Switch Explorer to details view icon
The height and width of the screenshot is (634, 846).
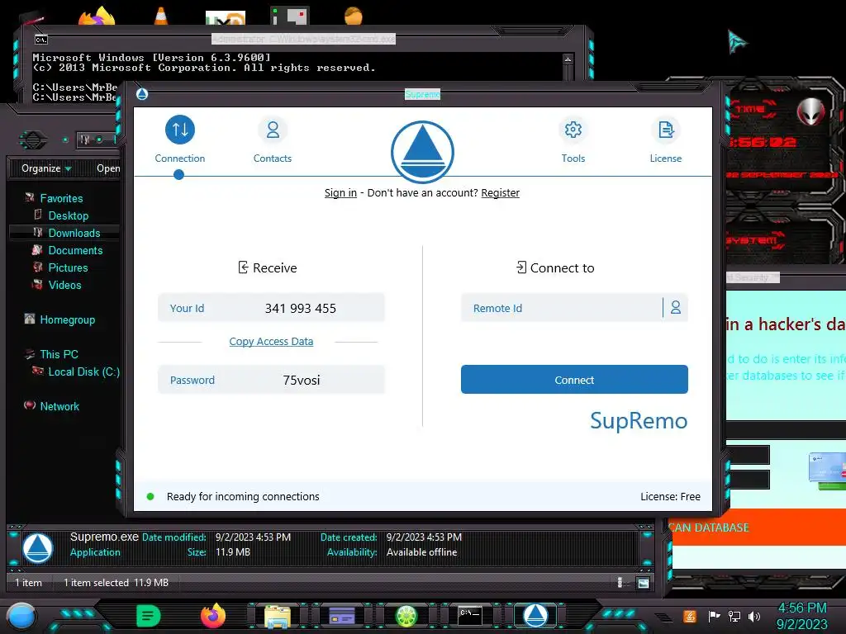[620, 582]
